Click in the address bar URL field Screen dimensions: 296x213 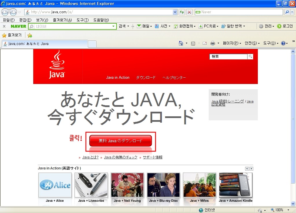point(101,12)
